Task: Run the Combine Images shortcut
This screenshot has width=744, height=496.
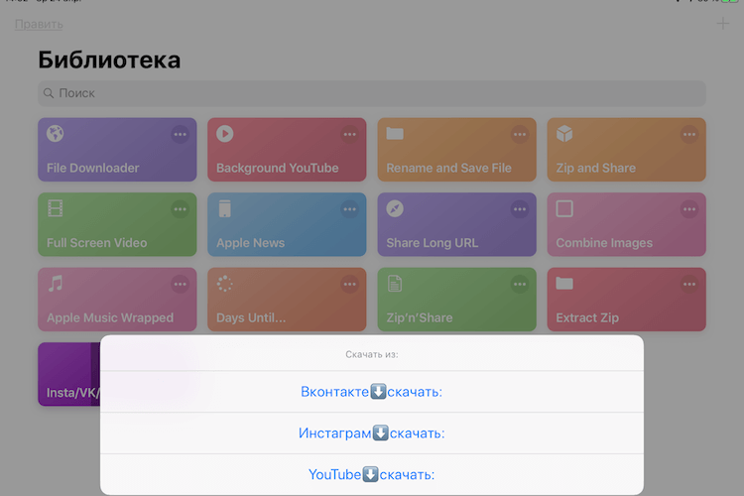Action: 626,224
